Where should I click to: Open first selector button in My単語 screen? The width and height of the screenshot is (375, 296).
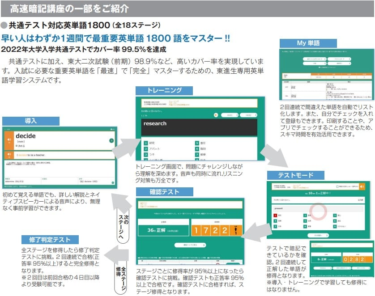pyautogui.click(x=315, y=59)
